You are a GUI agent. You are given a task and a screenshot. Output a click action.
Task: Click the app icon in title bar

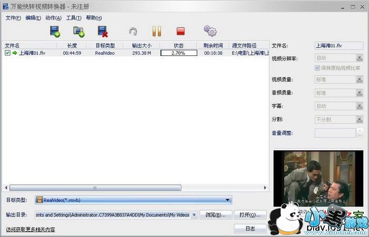pyautogui.click(x=6, y=6)
